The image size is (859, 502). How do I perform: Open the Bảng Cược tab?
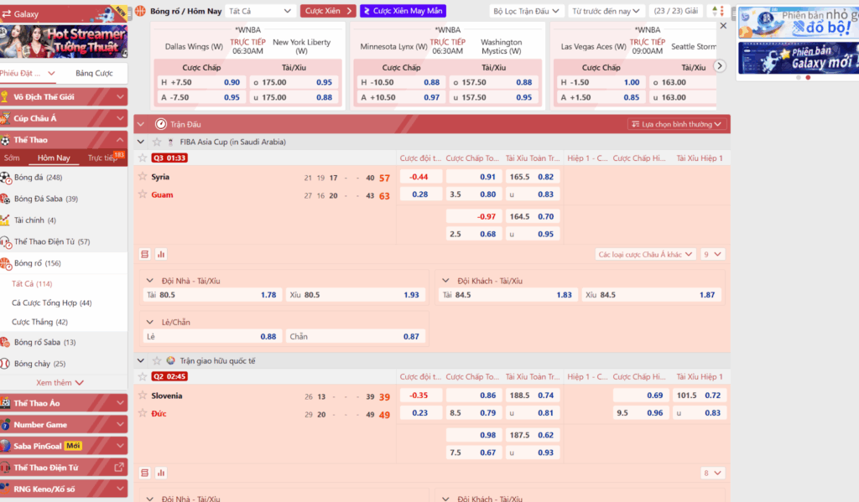[94, 74]
